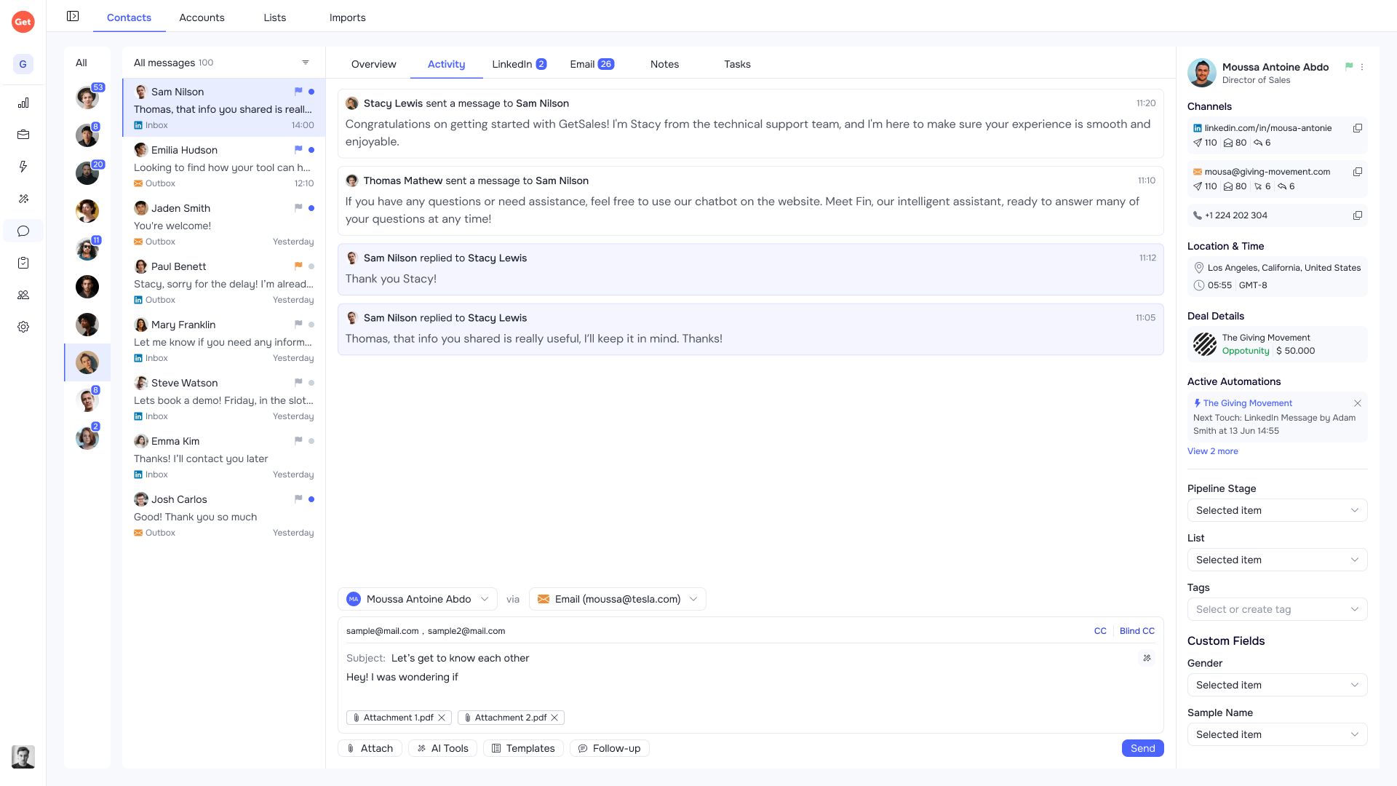
Task: Toggle CC recipients in email composer
Action: pos(1099,630)
